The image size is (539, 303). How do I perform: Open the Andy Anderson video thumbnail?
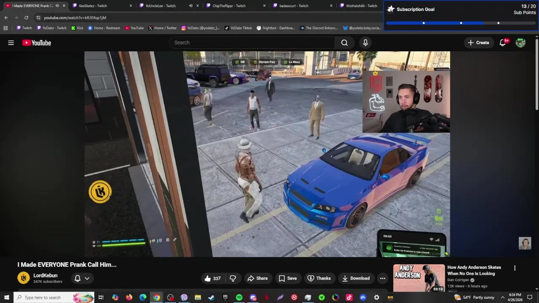419,278
